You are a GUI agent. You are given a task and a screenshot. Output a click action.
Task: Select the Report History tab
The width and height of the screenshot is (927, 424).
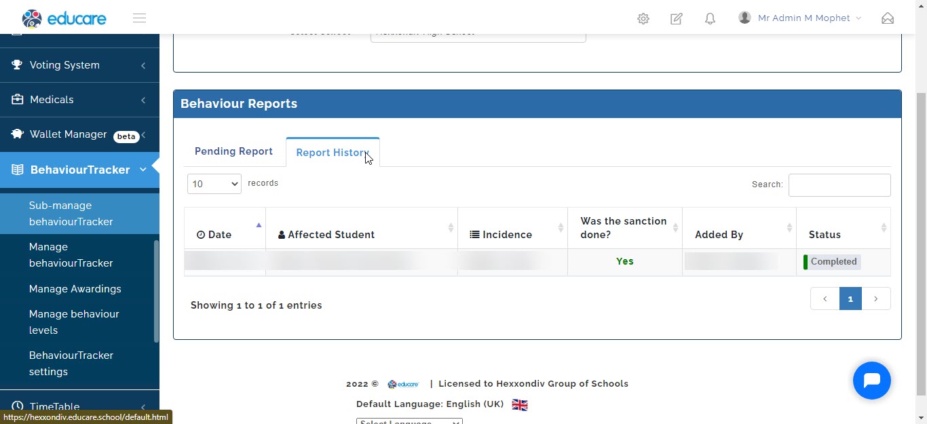click(333, 153)
